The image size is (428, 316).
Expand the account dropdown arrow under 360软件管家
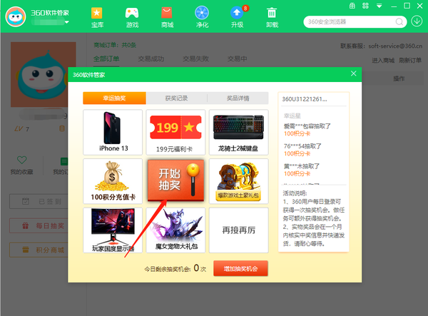pos(66,22)
